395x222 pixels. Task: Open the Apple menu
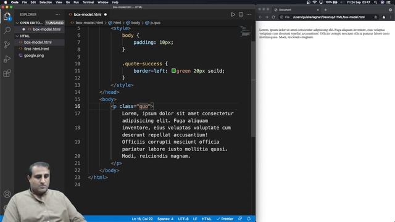[x=6, y=2]
